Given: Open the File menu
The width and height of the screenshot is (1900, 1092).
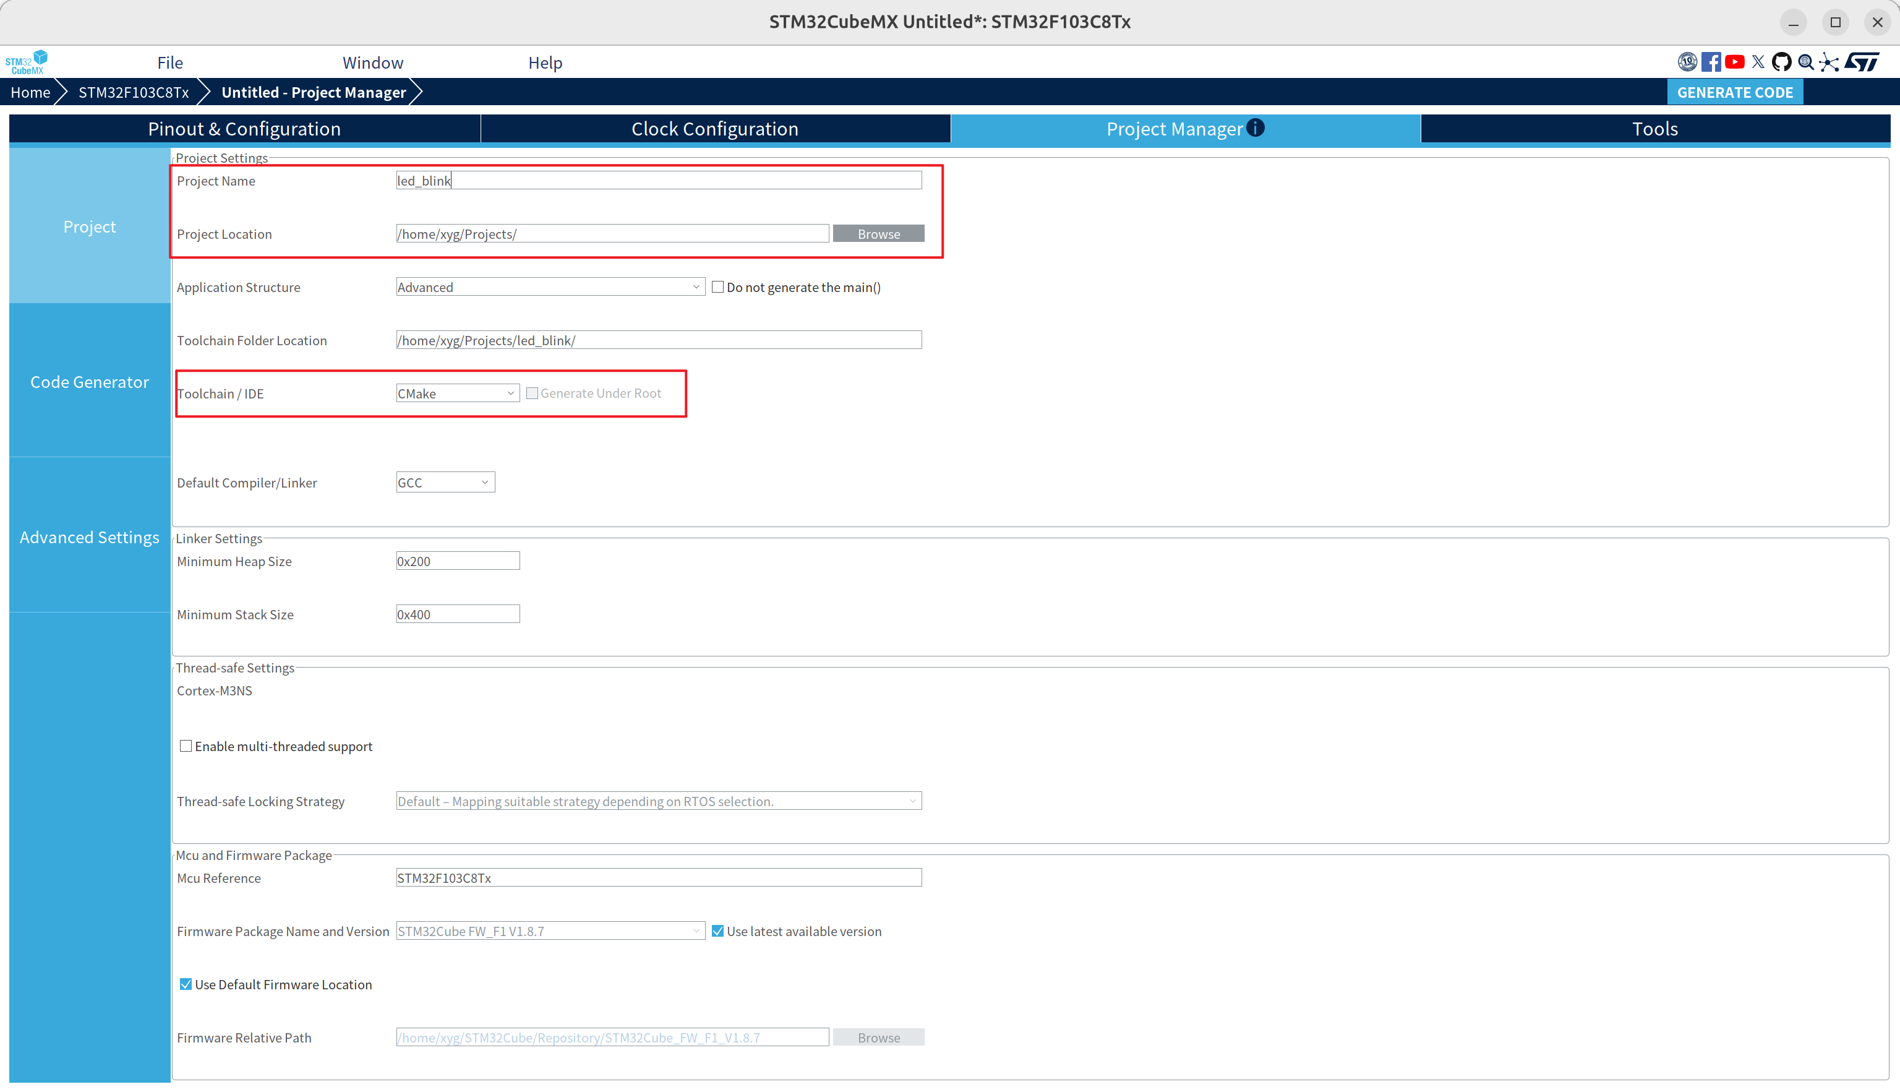Looking at the screenshot, I should click(170, 63).
